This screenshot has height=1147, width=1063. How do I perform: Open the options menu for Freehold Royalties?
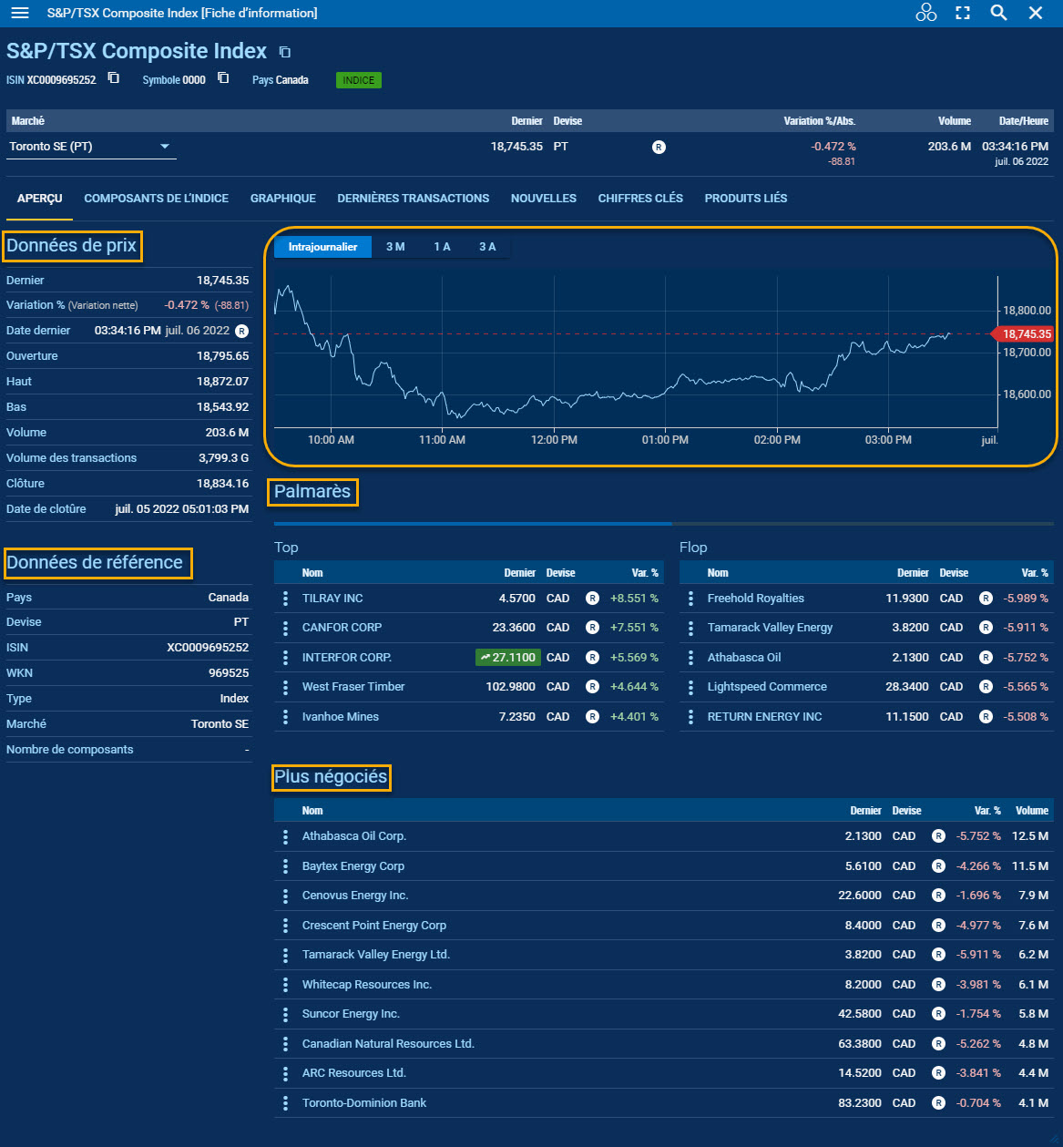pos(690,599)
